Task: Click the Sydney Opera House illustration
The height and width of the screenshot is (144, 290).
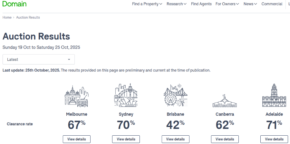Action: (126, 95)
